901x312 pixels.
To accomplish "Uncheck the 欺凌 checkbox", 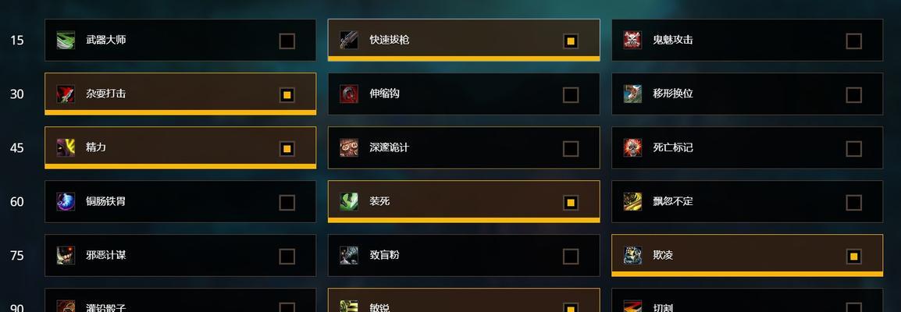I will pos(854,257).
